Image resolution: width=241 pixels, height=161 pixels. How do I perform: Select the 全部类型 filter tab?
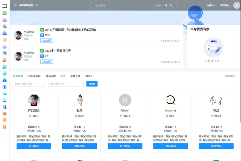(x=18, y=76)
